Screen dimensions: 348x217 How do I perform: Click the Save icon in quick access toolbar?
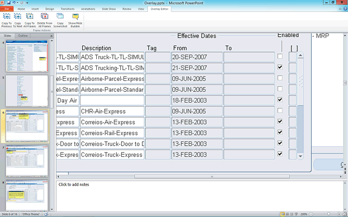coord(9,3)
